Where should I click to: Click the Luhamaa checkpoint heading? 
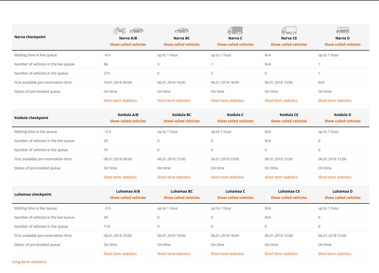click(33, 194)
